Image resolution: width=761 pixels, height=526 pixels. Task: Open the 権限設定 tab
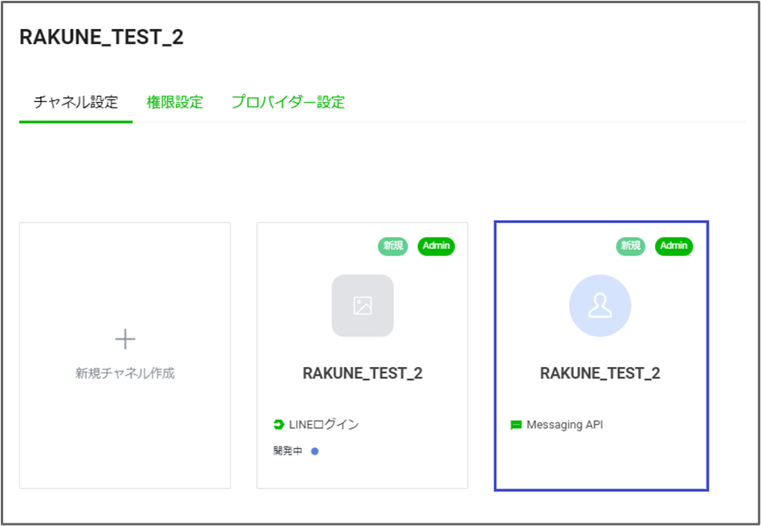point(174,103)
